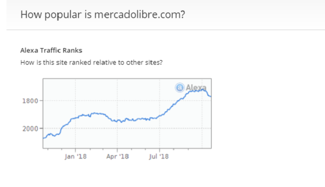Select the 'How popular is mercadolibre.com?' heading
Screen dimensions: 325x187
103,15
